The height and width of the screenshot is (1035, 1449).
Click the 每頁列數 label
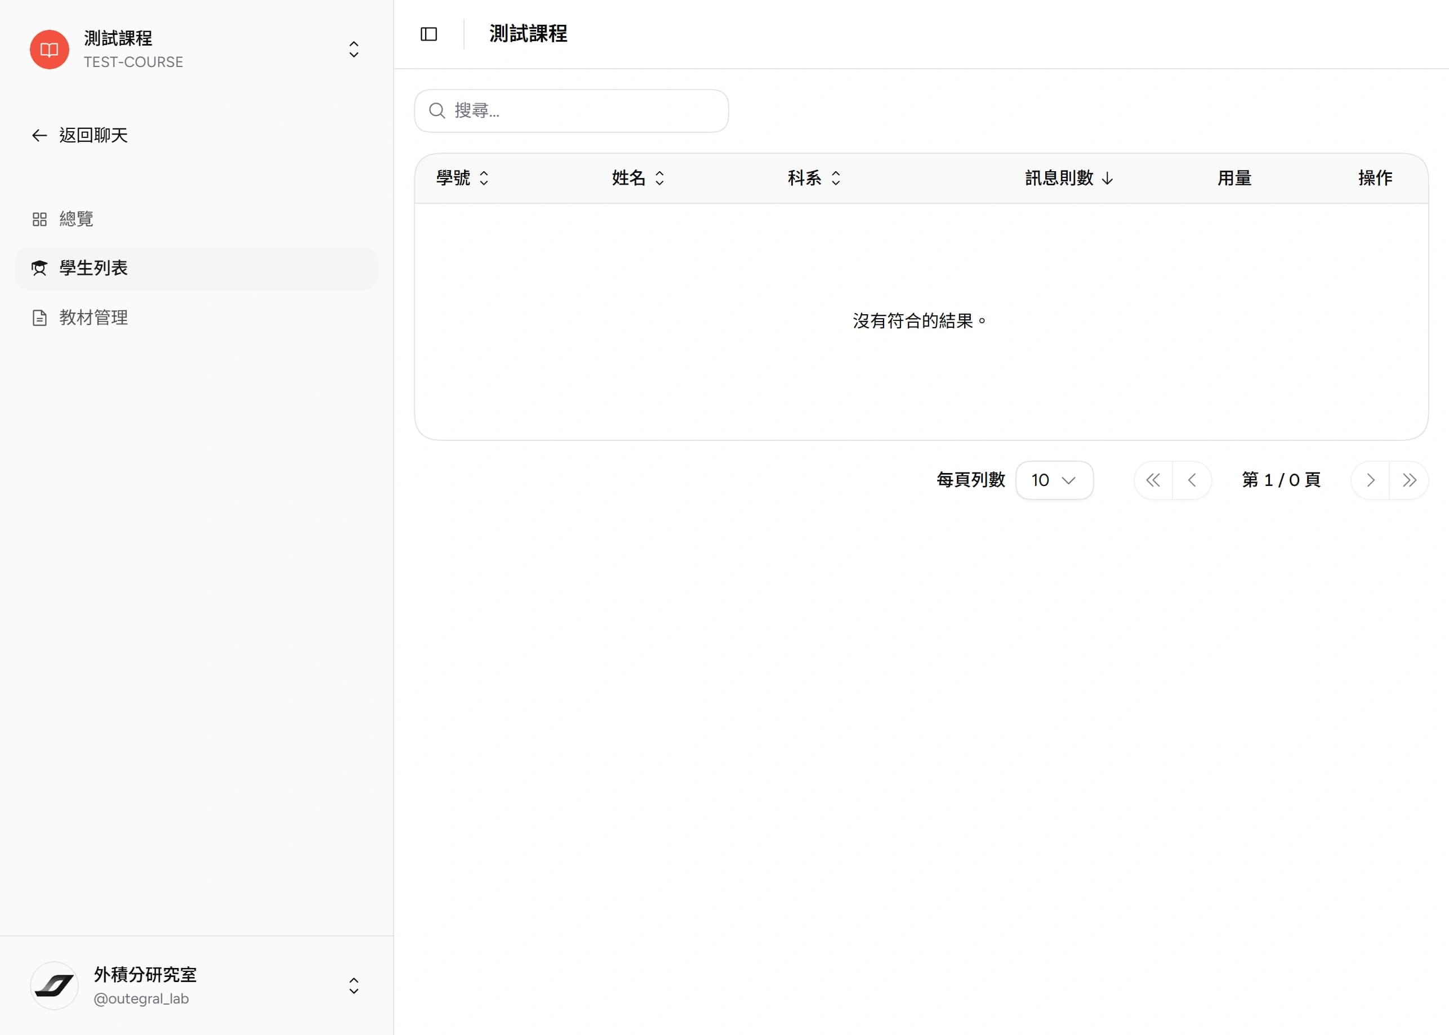[971, 480]
